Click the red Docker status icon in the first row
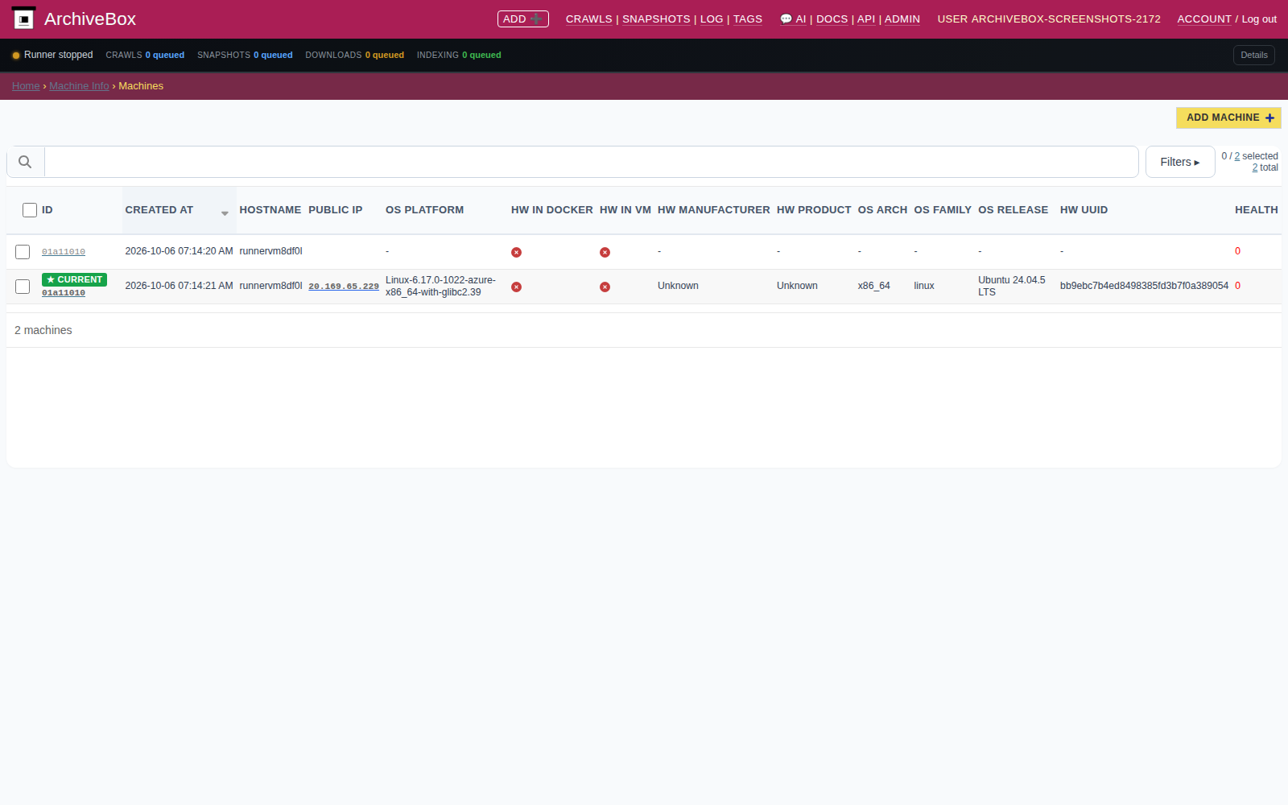The height and width of the screenshot is (805, 1288). (x=516, y=252)
